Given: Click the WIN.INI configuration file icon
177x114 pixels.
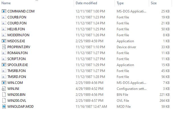Looking at the screenshot, I should click(4, 89).
